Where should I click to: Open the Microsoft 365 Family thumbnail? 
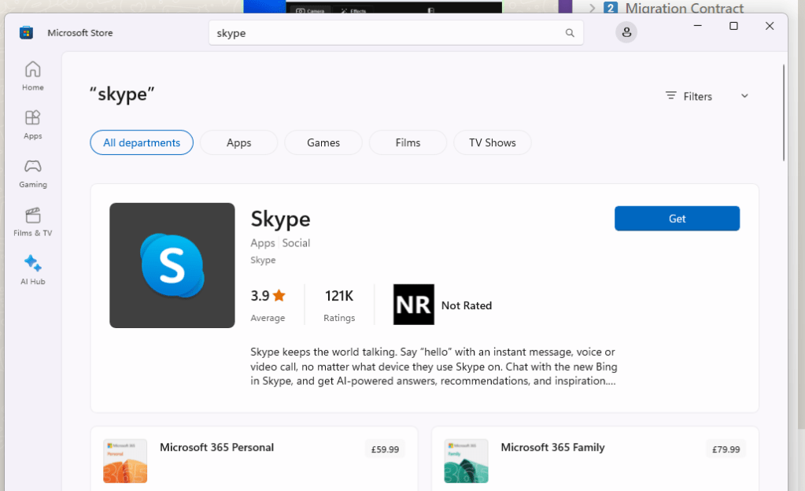coord(466,460)
